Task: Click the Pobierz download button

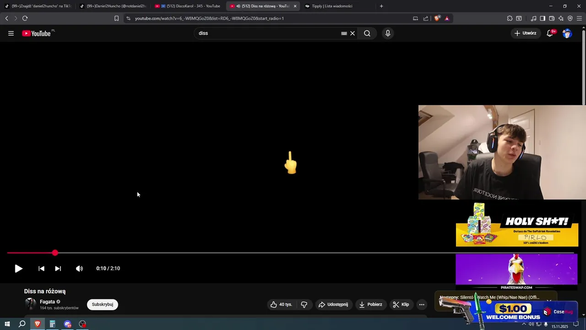Action: [x=370, y=304]
